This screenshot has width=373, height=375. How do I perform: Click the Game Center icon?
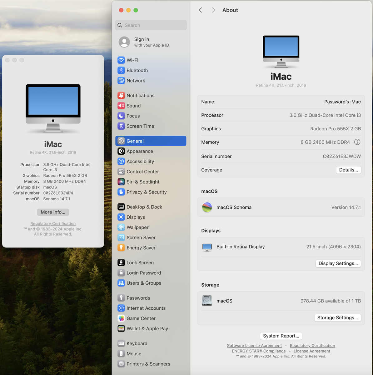pos(121,318)
